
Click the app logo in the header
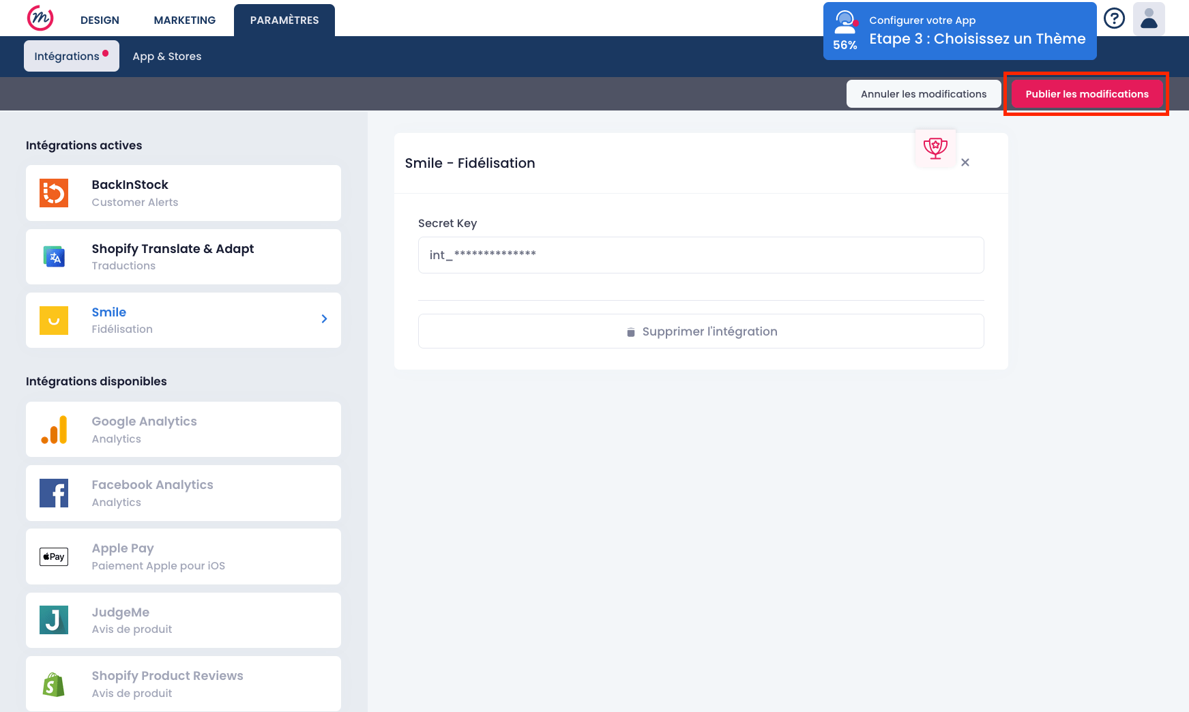click(x=40, y=18)
